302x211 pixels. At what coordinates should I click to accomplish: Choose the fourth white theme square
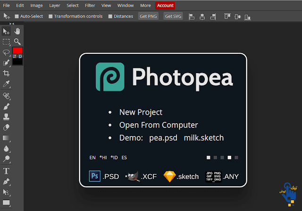click(x=229, y=158)
